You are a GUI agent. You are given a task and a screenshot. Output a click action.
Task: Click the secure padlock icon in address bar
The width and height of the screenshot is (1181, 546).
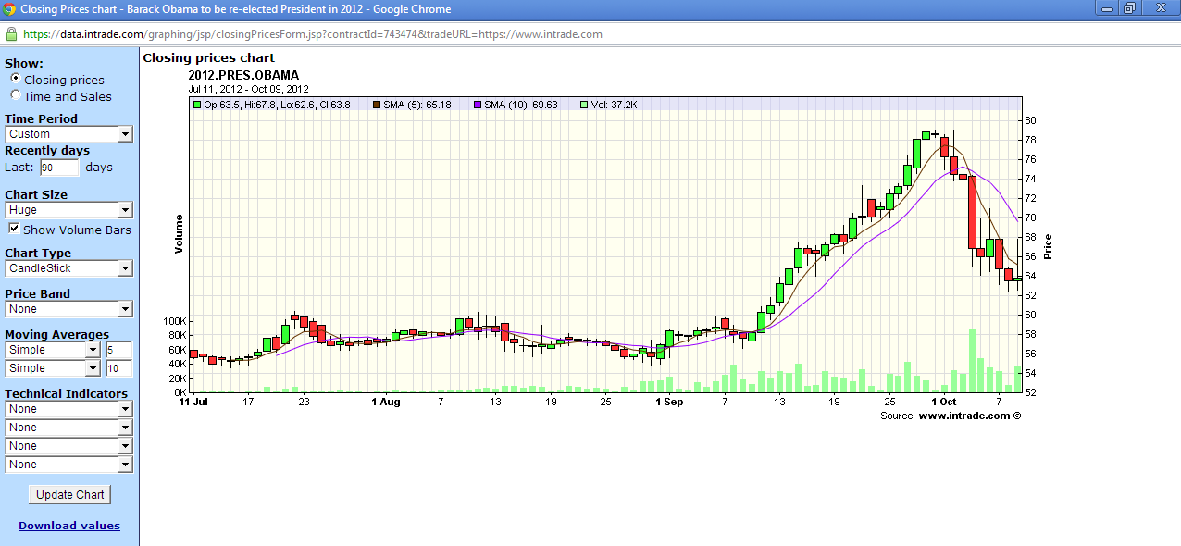point(11,33)
